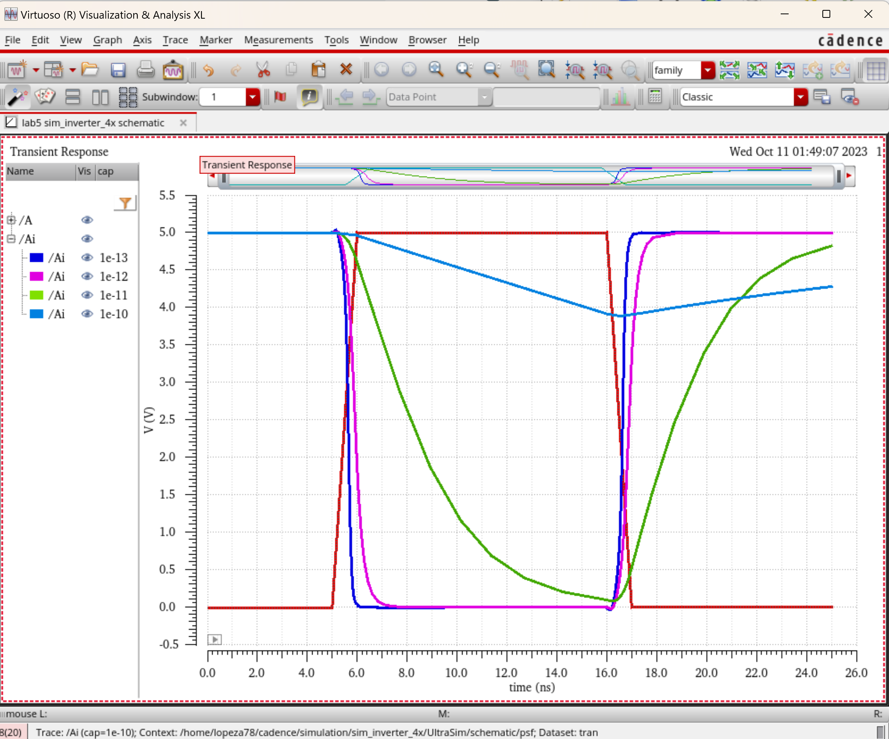The height and width of the screenshot is (739, 889).
Task: Toggle visibility of 1e-11 /Ai trace
Action: [87, 295]
